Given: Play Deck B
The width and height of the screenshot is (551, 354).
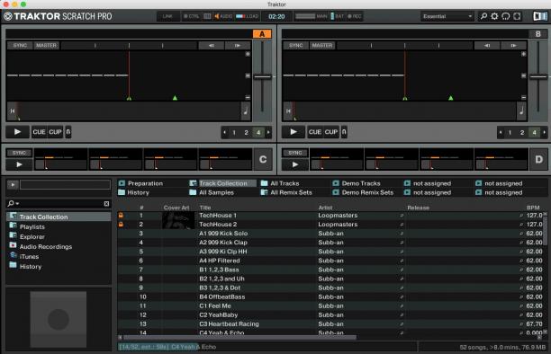Looking at the screenshot, I should [x=294, y=132].
